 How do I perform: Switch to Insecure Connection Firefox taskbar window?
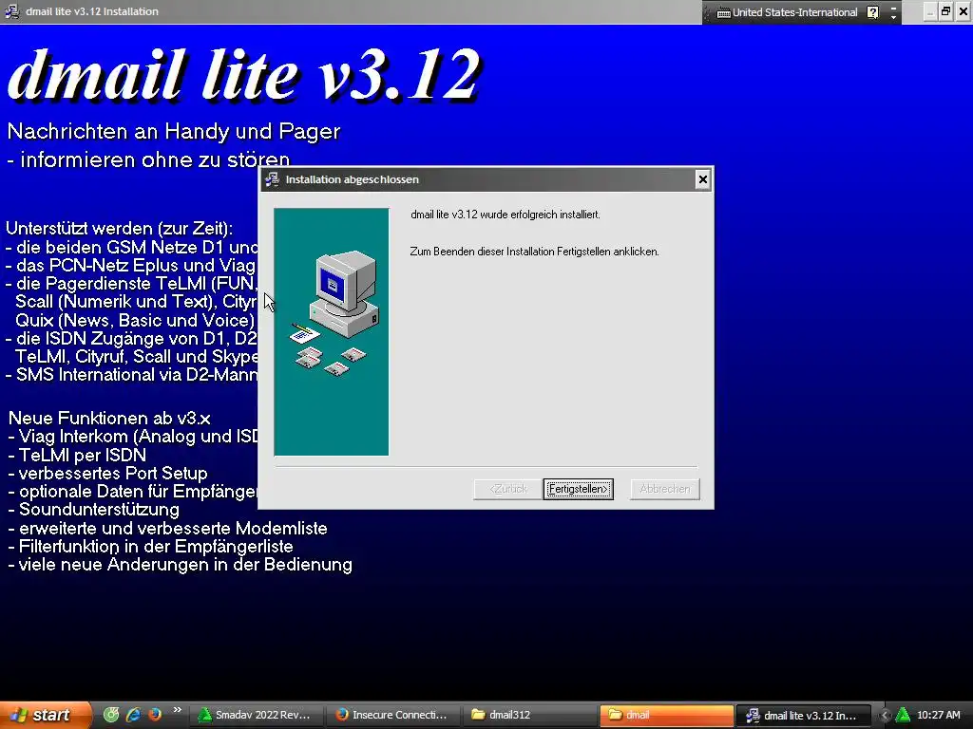tap(392, 715)
